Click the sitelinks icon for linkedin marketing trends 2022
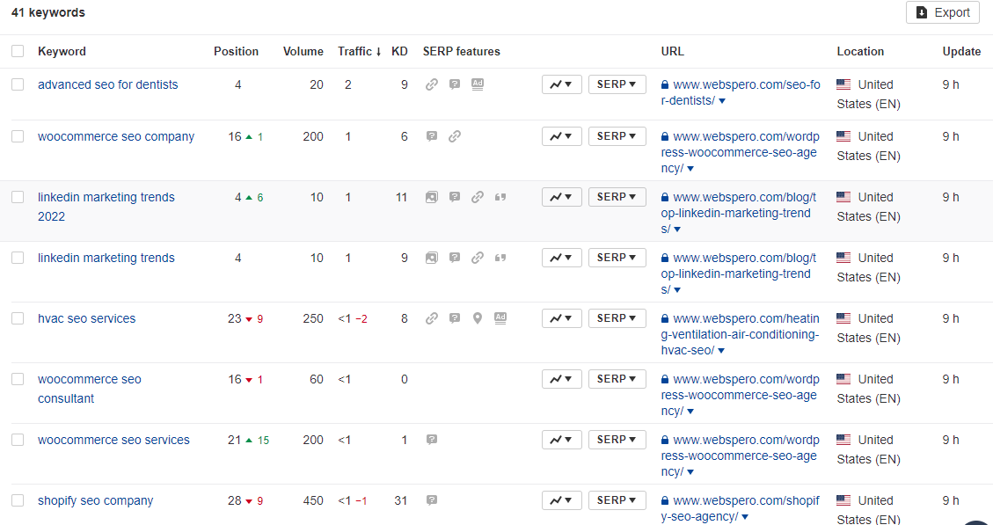The height and width of the screenshot is (525, 993). click(478, 197)
